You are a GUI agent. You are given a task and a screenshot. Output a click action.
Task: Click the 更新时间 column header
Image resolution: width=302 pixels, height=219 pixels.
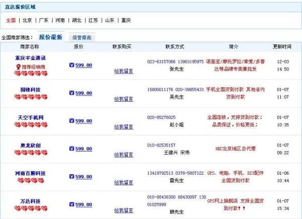[x=282, y=47]
